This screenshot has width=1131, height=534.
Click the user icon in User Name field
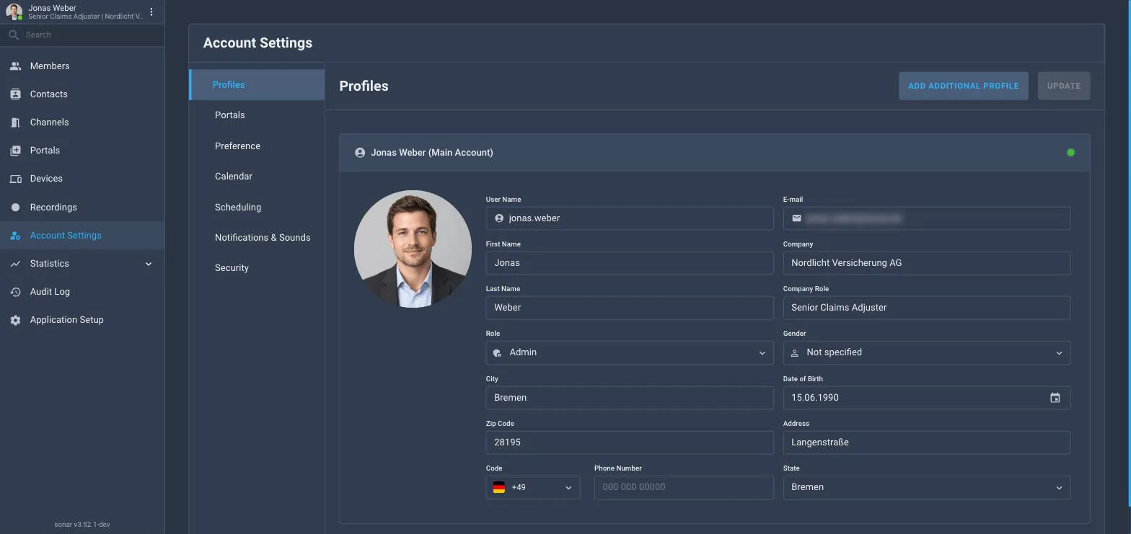pyautogui.click(x=499, y=218)
